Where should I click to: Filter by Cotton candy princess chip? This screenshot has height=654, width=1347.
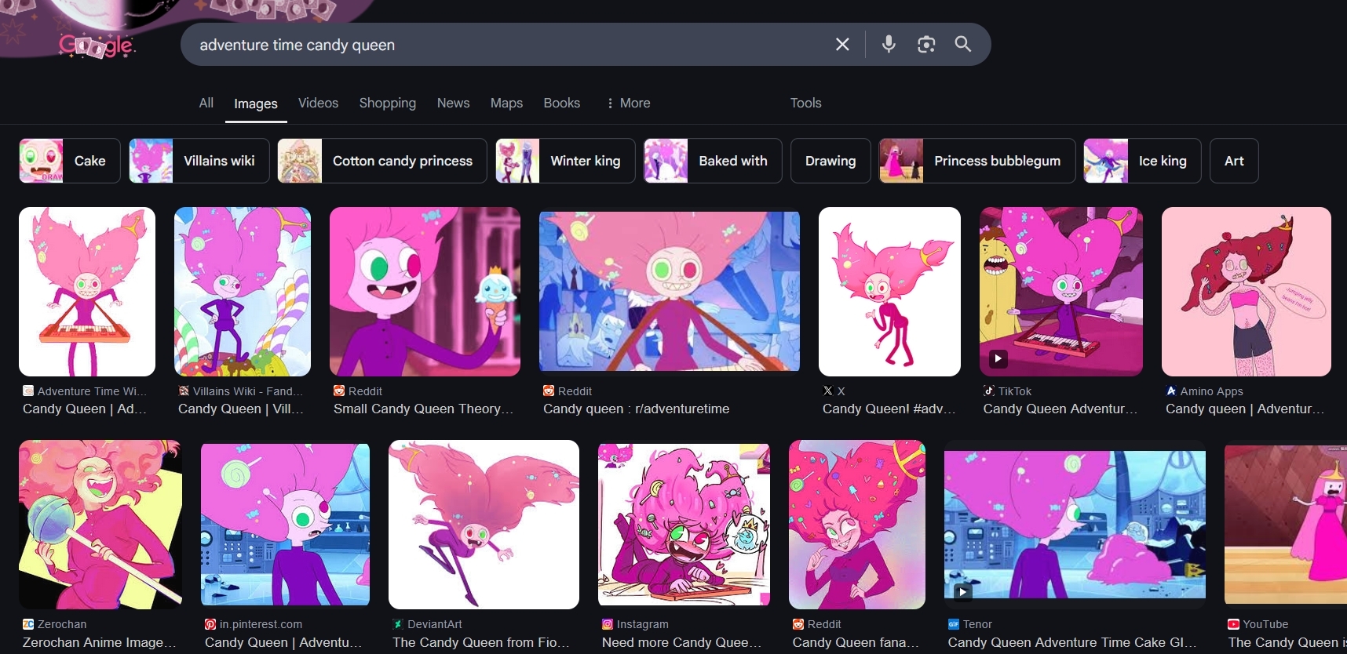click(382, 161)
